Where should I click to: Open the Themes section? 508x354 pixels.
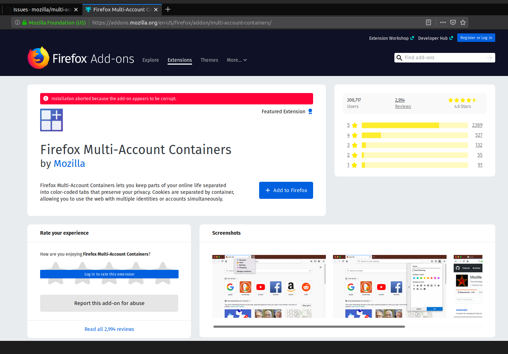209,60
